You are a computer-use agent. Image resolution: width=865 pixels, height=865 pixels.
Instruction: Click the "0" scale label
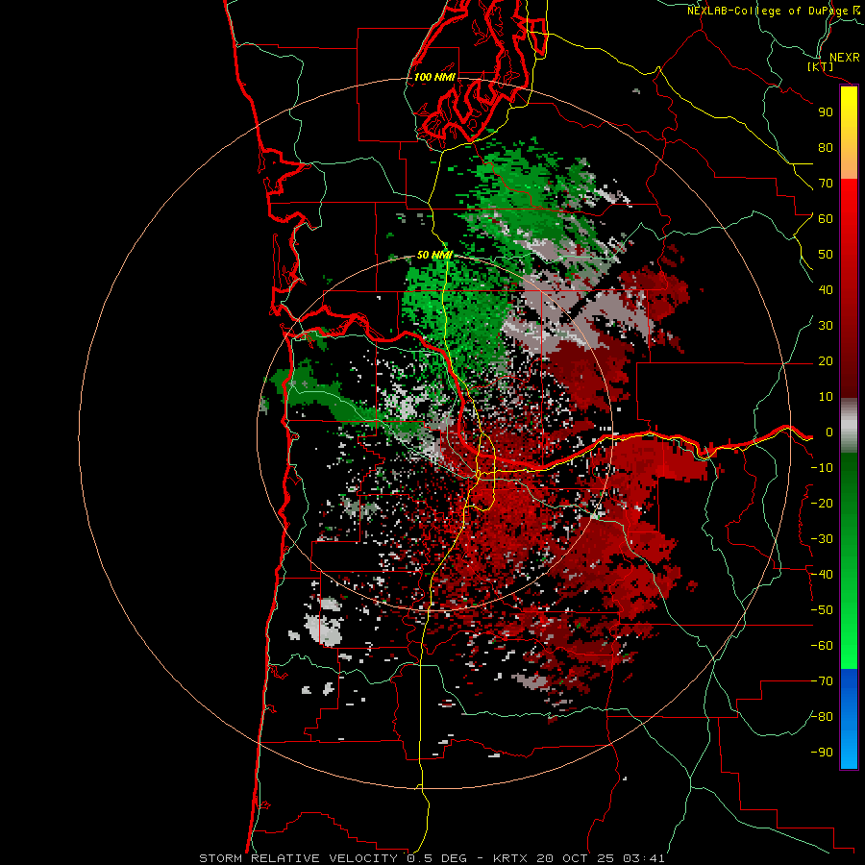tap(829, 432)
